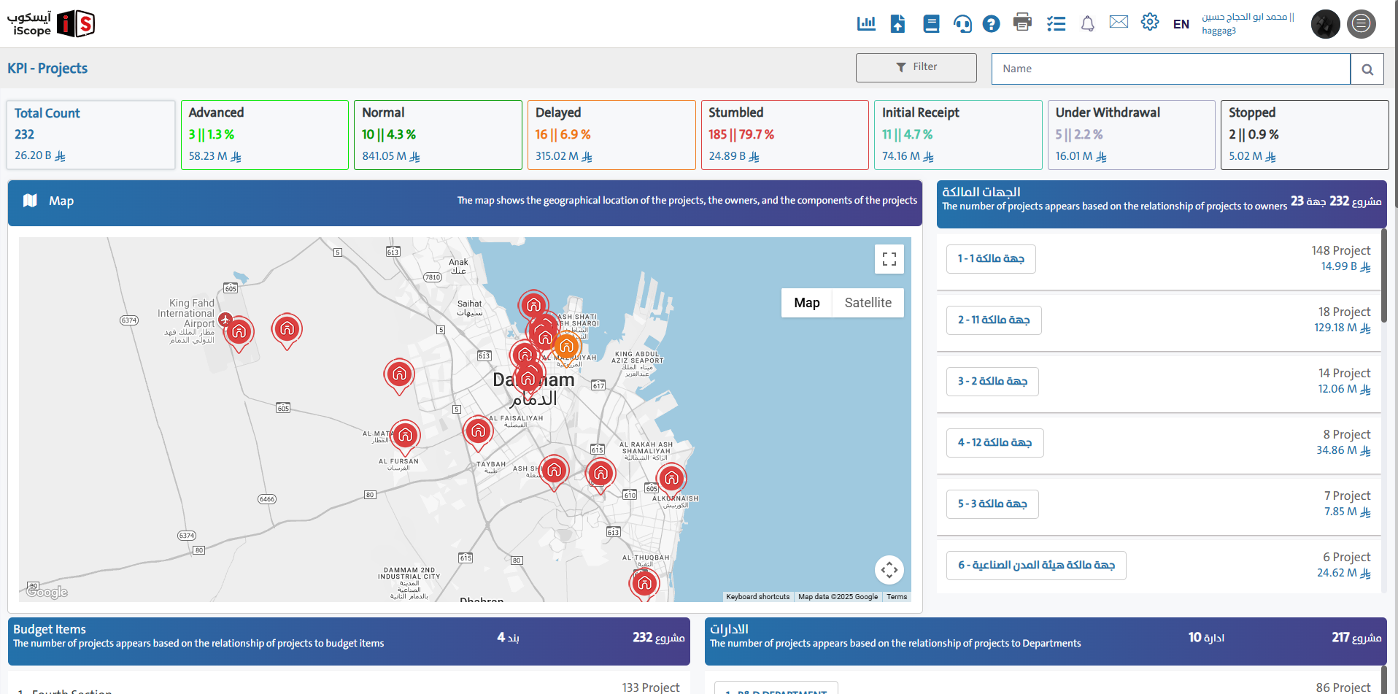The image size is (1398, 694).
Task: Click the map pan camera control
Action: pyautogui.click(x=889, y=570)
